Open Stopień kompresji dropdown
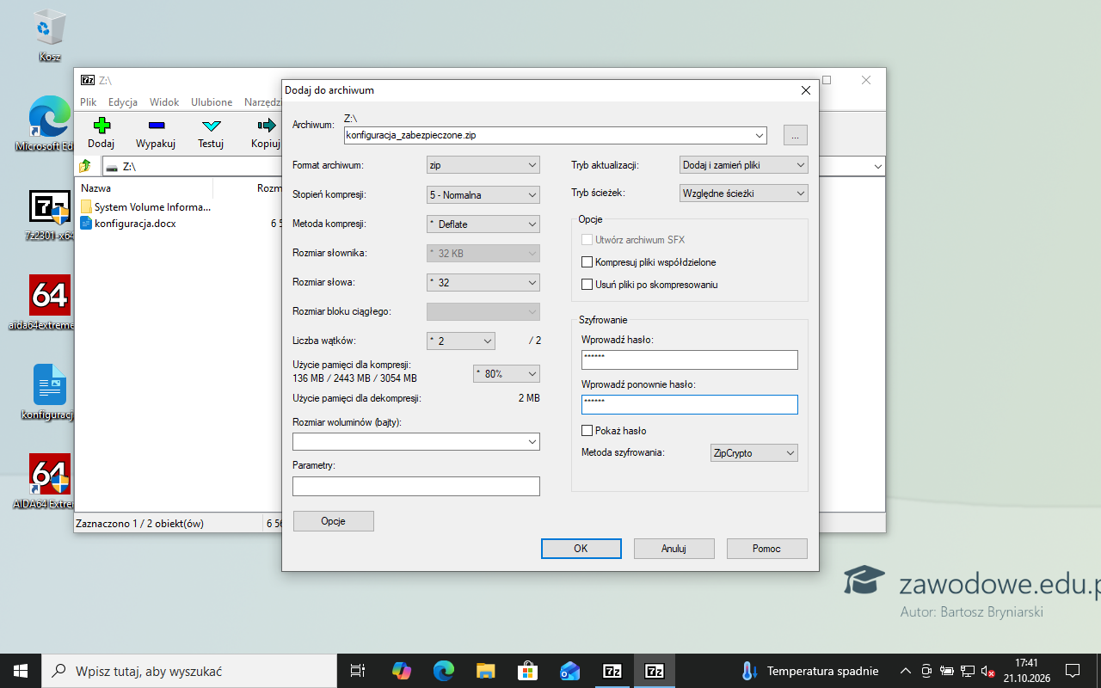1101x688 pixels. [x=483, y=194]
